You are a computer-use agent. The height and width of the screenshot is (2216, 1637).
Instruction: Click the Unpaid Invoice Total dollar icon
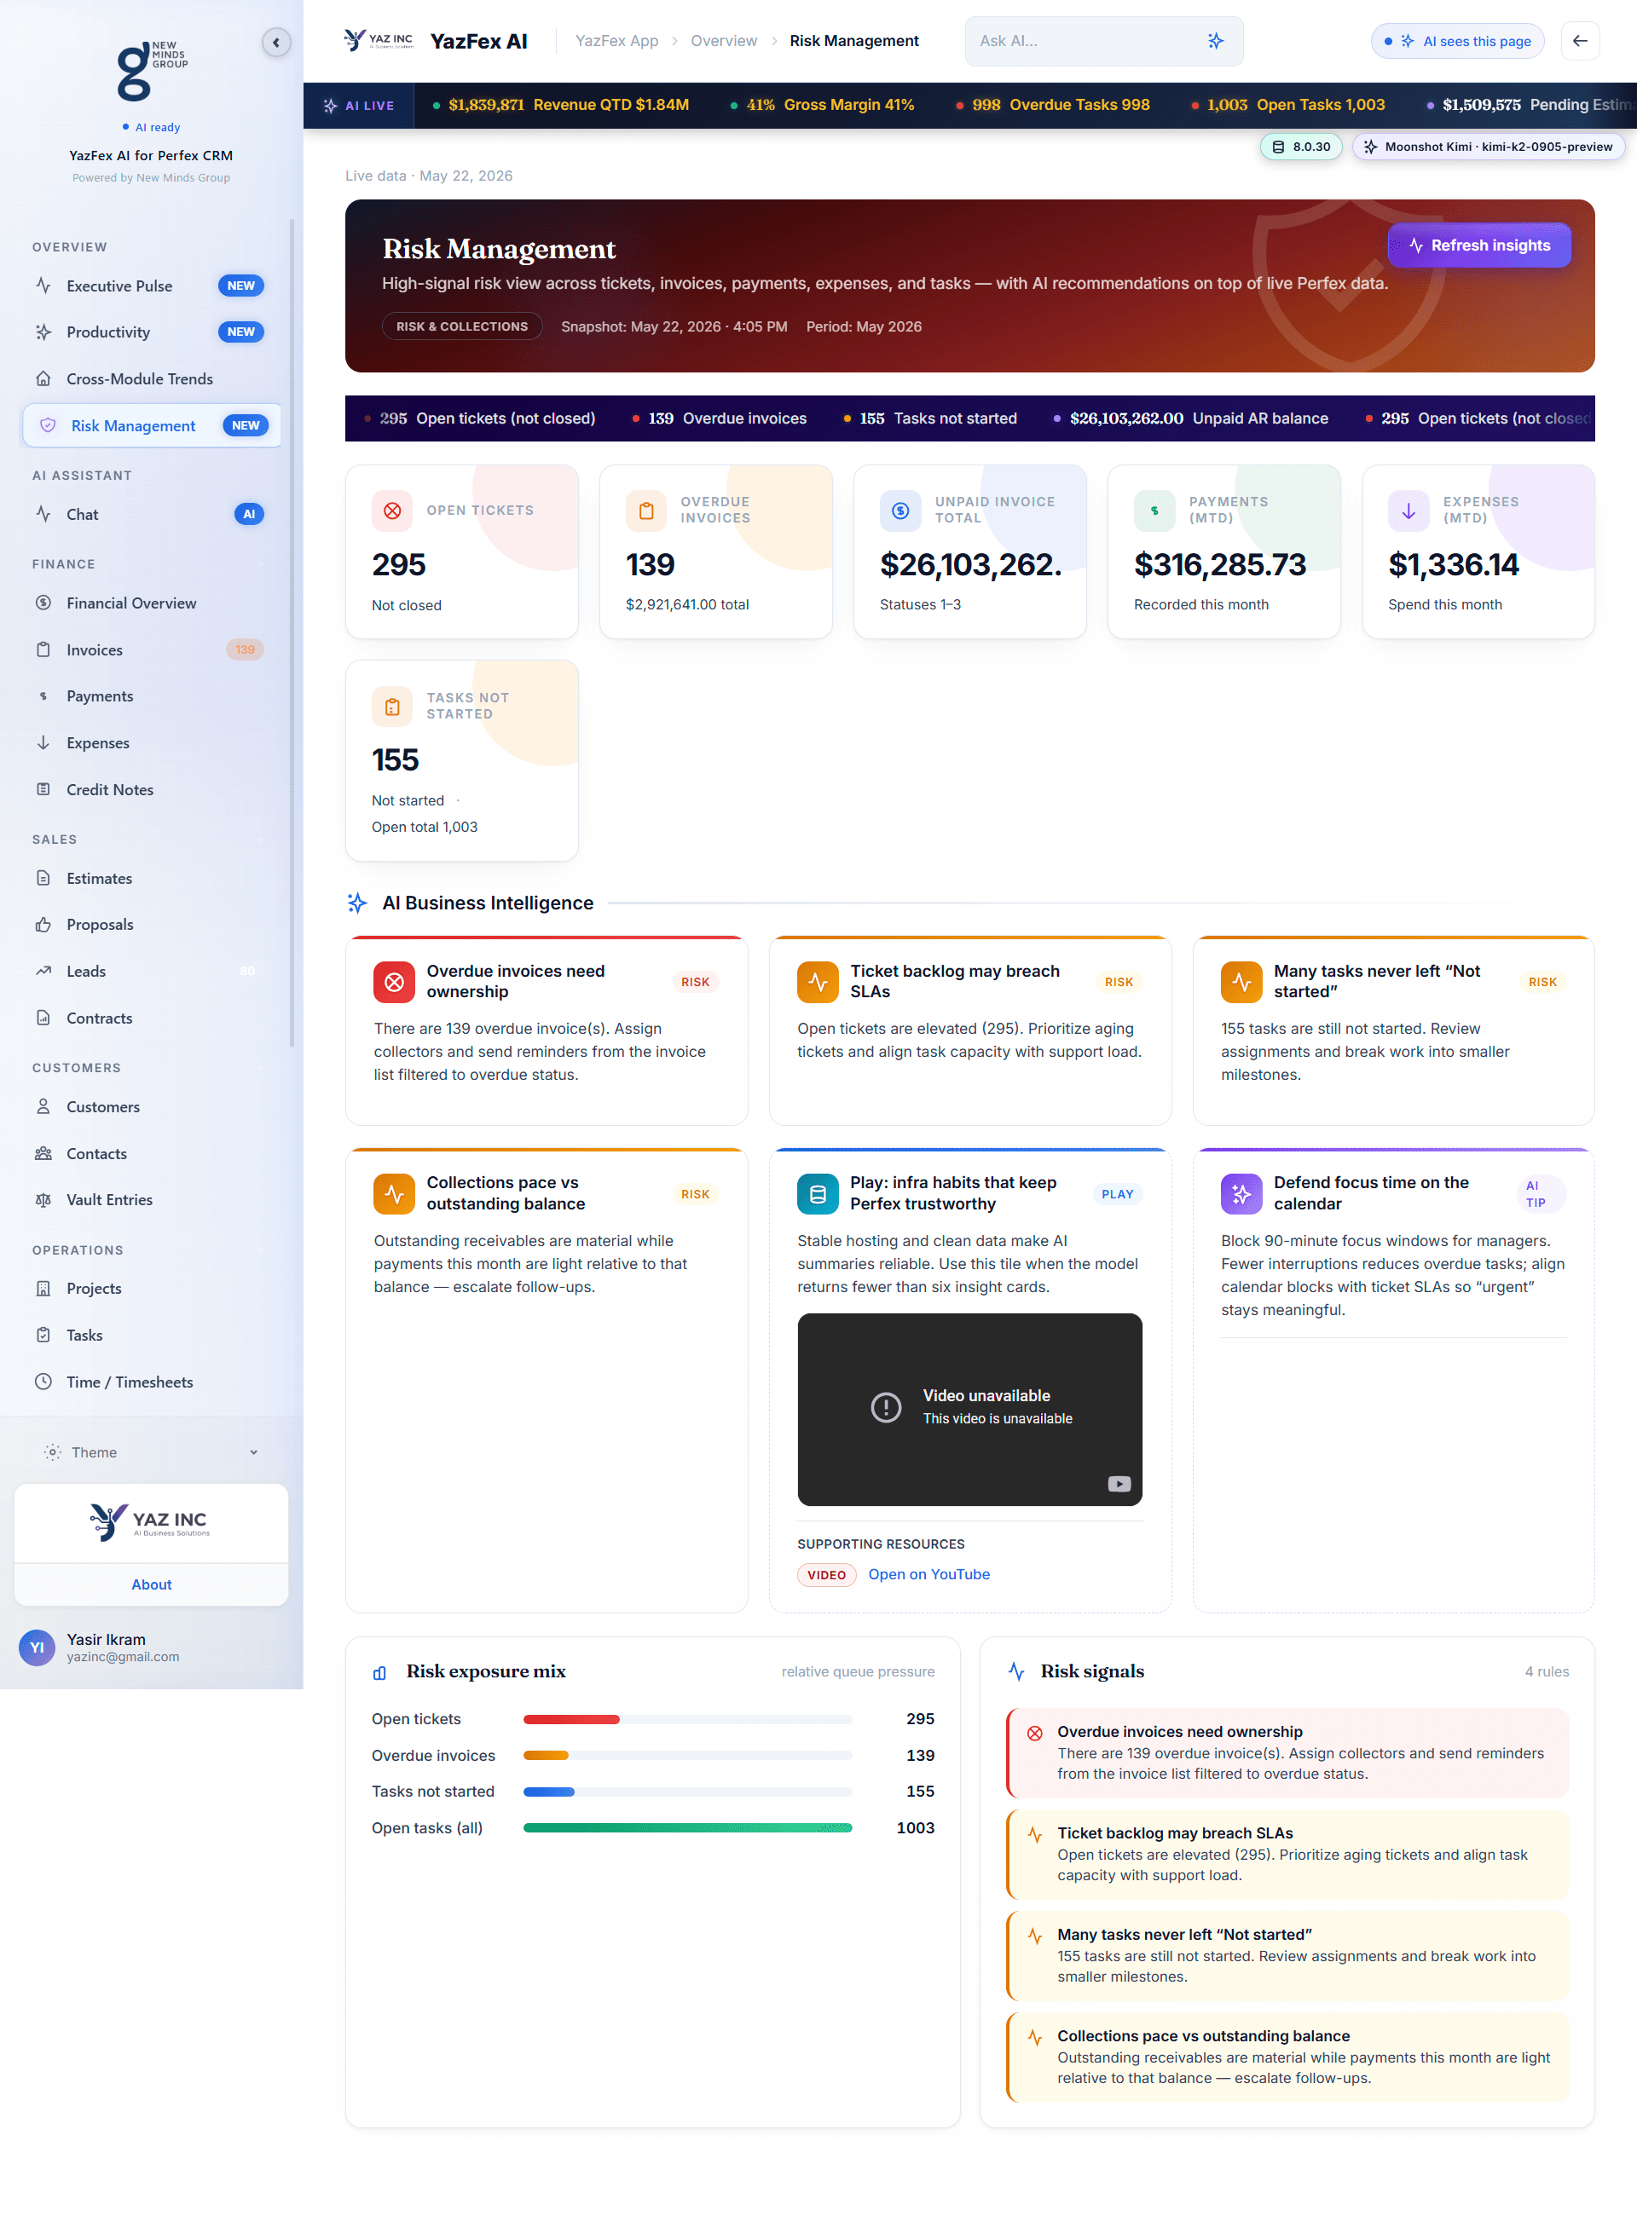coord(899,511)
